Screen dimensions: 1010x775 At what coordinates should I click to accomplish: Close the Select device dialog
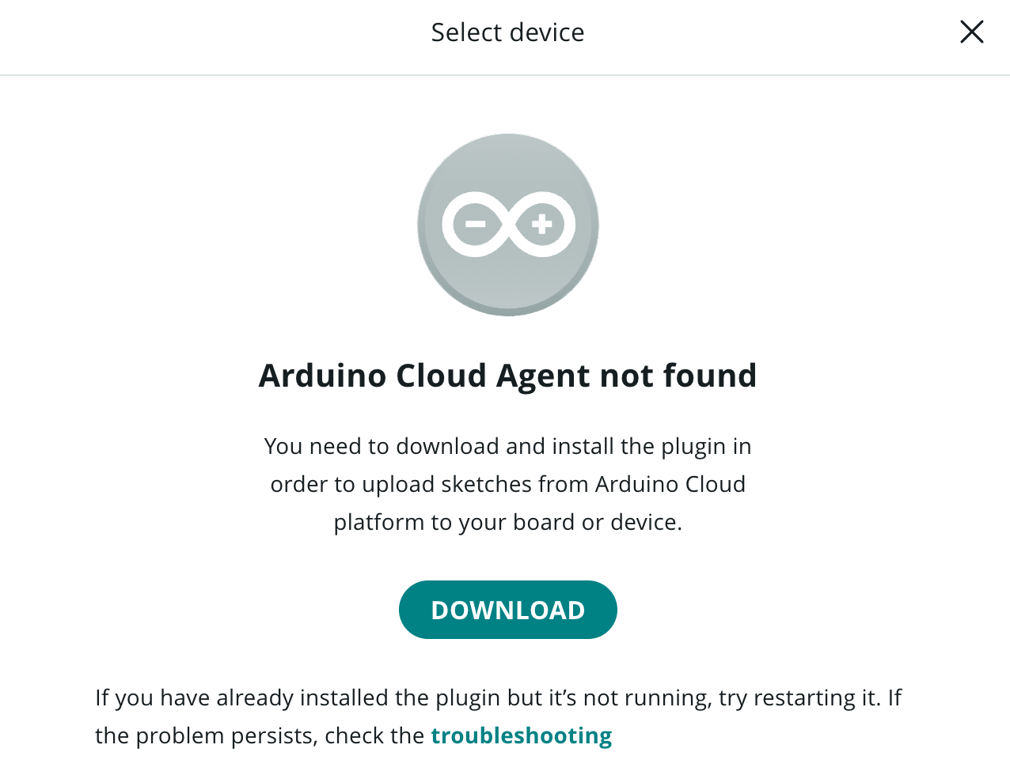(971, 32)
